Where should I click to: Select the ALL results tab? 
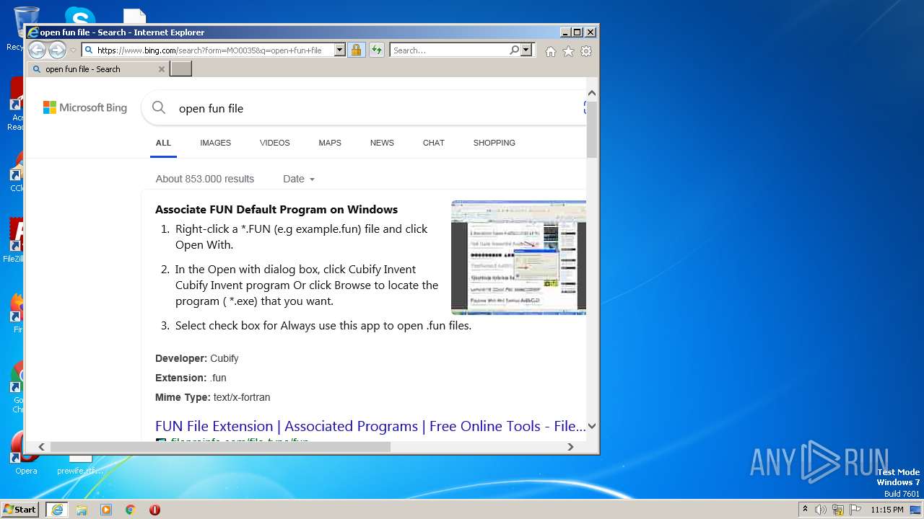163,143
